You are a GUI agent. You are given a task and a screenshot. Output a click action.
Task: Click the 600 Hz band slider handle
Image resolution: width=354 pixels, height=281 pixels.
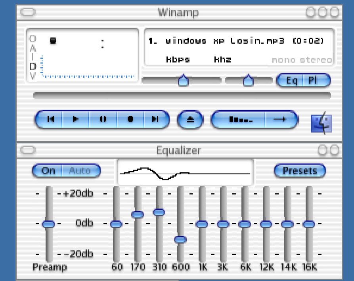coord(180,239)
